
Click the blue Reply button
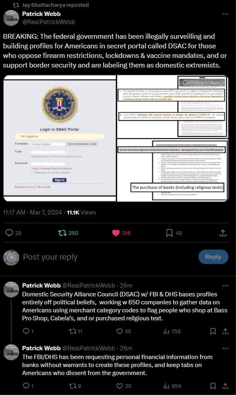pyautogui.click(x=213, y=257)
